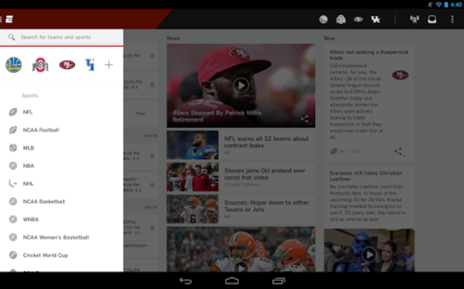Toggle alert bell for MIL -1.5 game
The width and height of the screenshot is (464, 289).
[152, 156]
